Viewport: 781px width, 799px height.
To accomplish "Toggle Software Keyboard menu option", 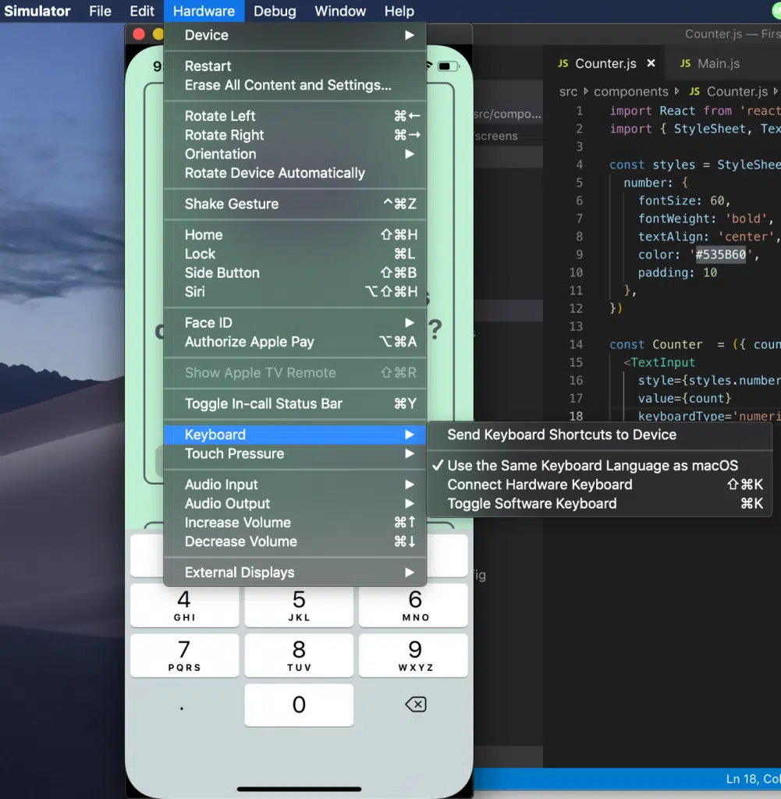I will [531, 504].
